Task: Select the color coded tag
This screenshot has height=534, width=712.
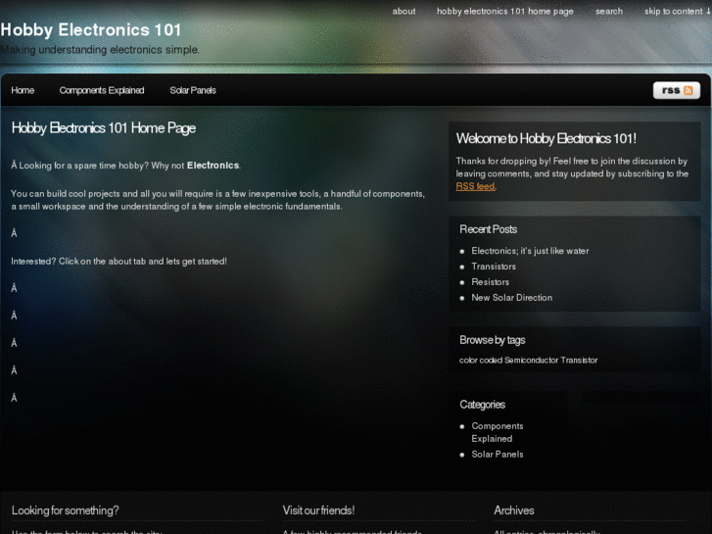Action: (481, 361)
